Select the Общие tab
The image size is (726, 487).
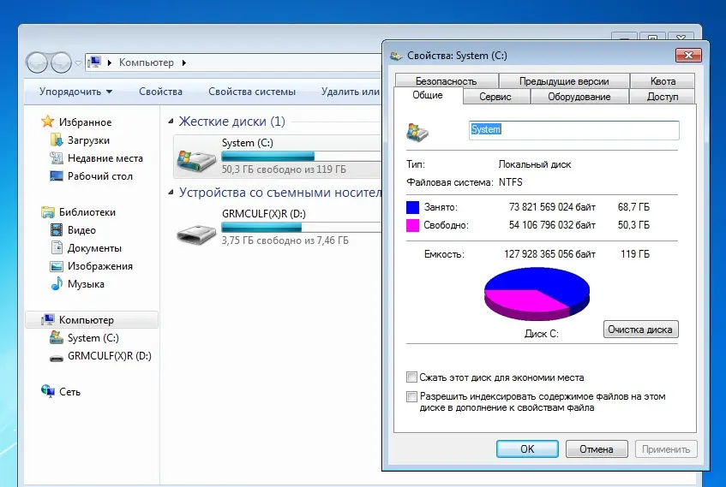point(428,95)
